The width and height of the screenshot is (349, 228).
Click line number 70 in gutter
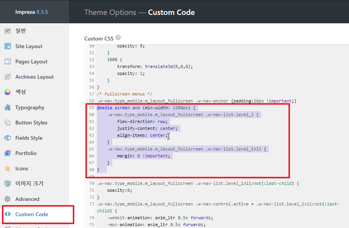pyautogui.click(x=92, y=183)
